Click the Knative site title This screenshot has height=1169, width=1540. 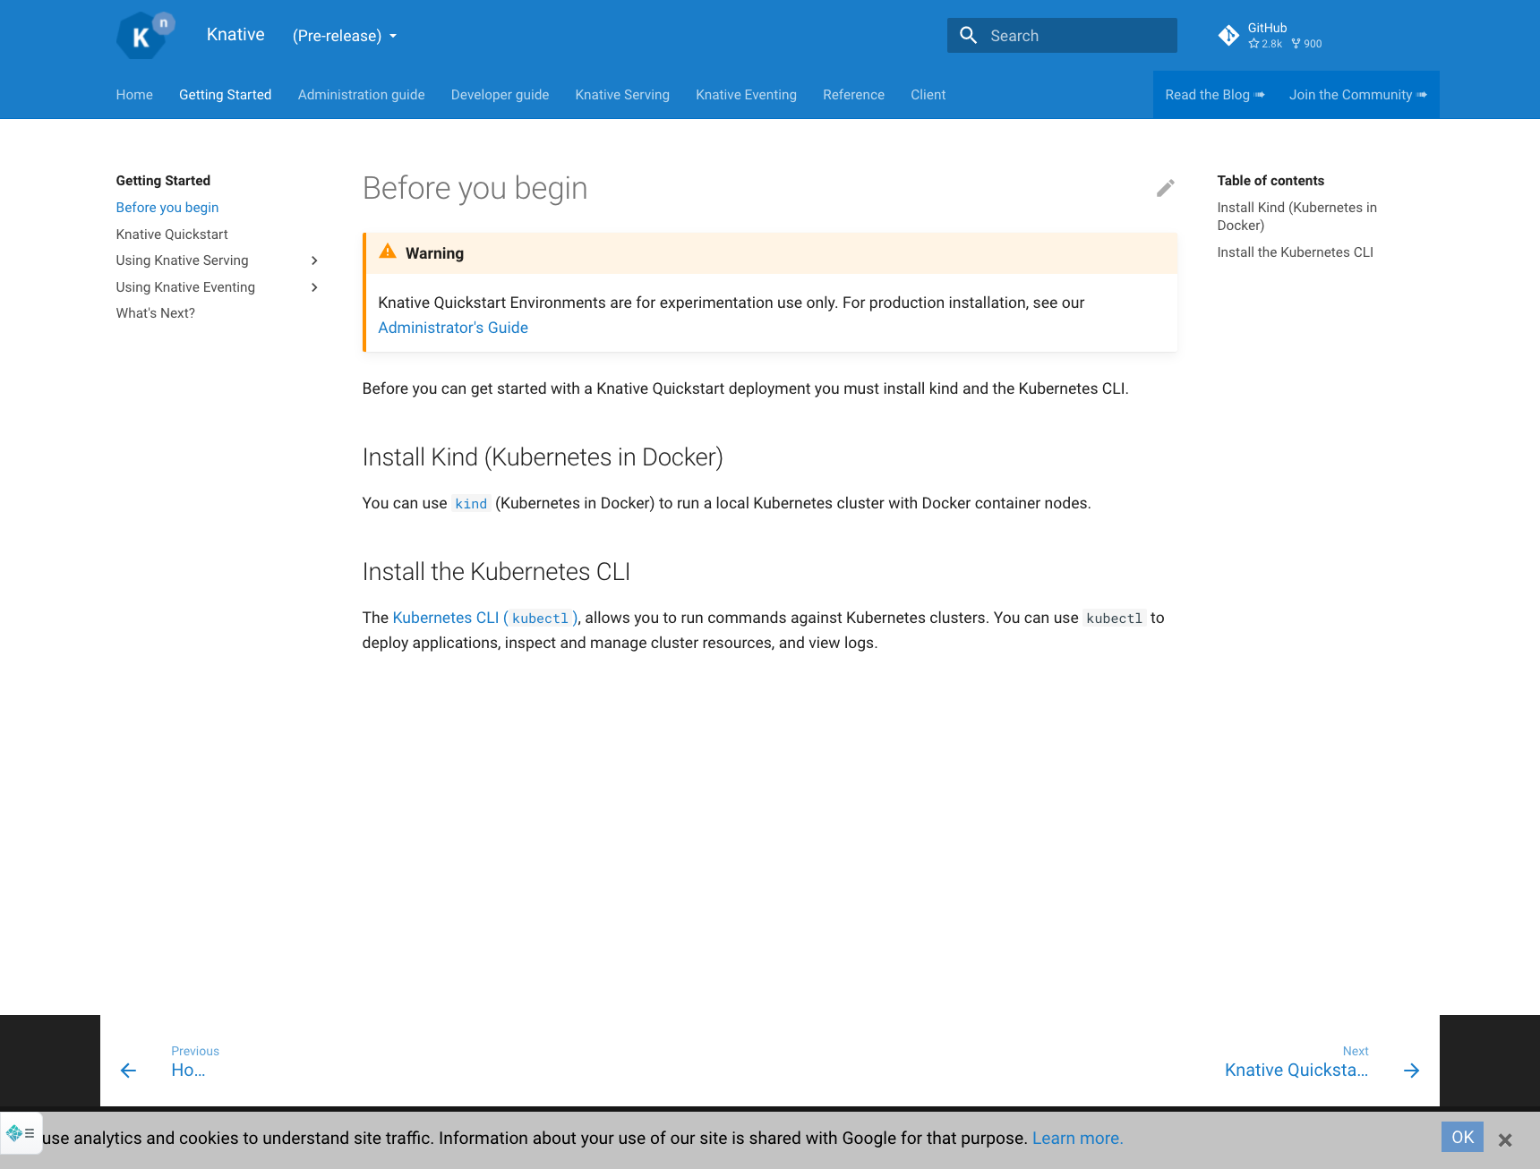click(235, 35)
